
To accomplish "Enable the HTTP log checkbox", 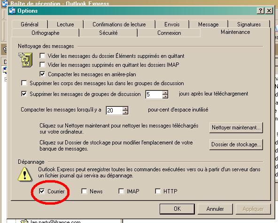I will pyautogui.click(x=158, y=191).
